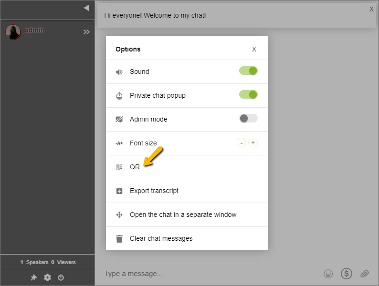Image resolution: width=379 pixels, height=286 pixels.
Task: Click the admin user avatar
Action: [x=13, y=32]
